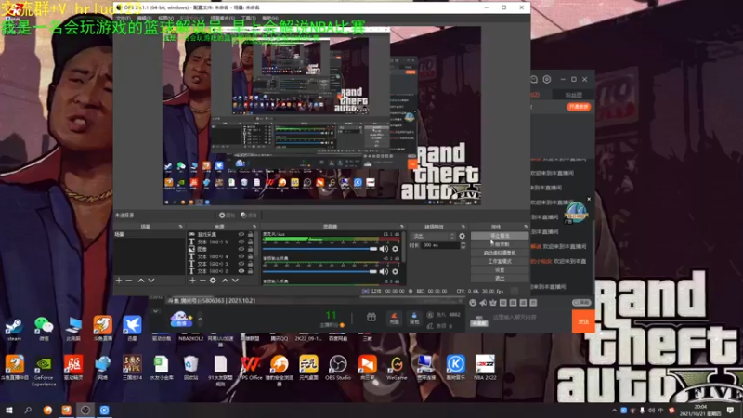Lock the 图像 source
Screen dimensions: 743x418
pos(250,249)
